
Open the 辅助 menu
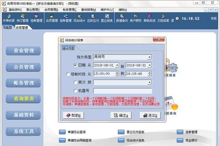tap(123, 10)
